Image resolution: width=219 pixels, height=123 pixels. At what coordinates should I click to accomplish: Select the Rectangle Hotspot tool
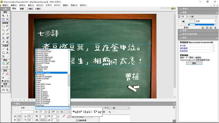click(x=3, y=63)
